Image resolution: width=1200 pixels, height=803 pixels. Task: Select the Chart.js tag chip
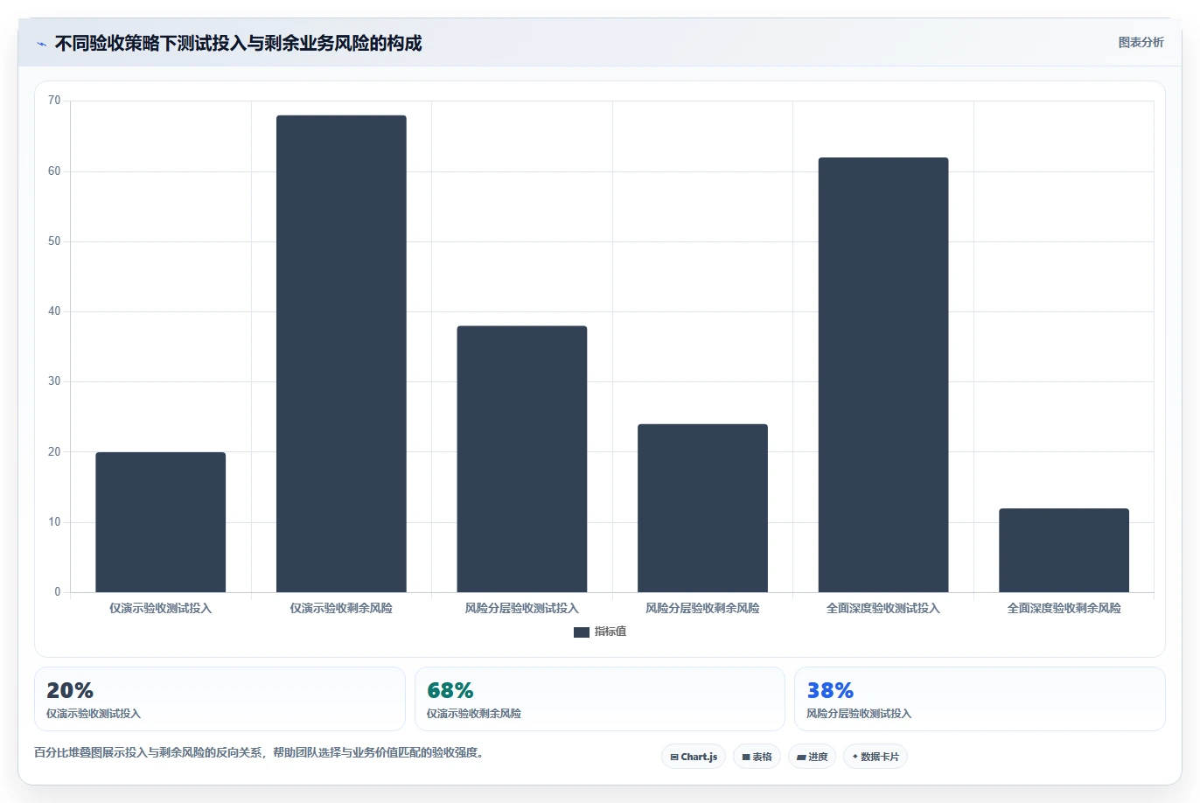(x=694, y=757)
